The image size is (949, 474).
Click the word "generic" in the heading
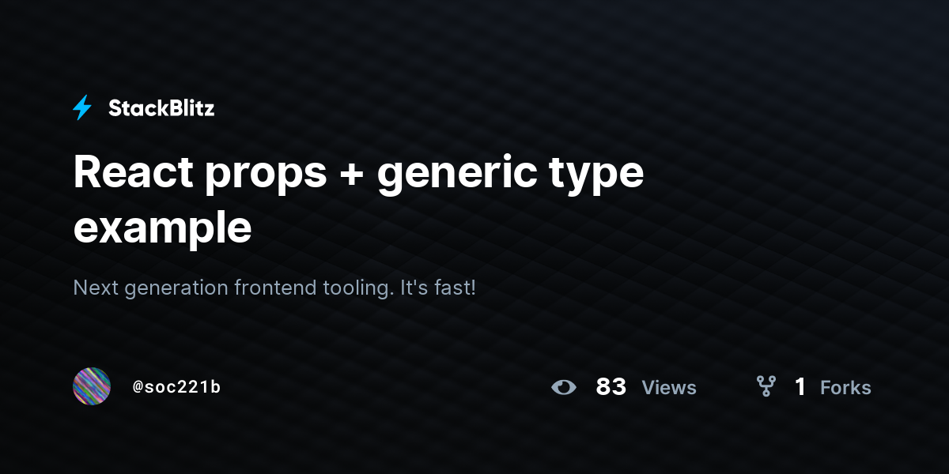click(x=456, y=175)
